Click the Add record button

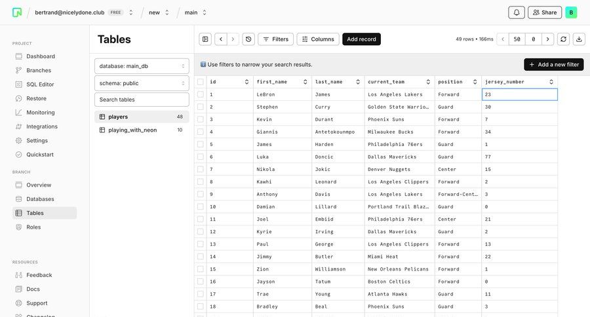click(x=361, y=39)
